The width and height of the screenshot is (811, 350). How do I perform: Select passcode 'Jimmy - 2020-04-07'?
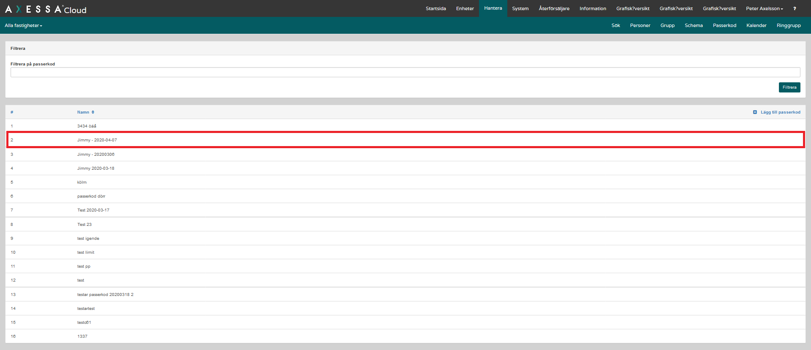405,140
